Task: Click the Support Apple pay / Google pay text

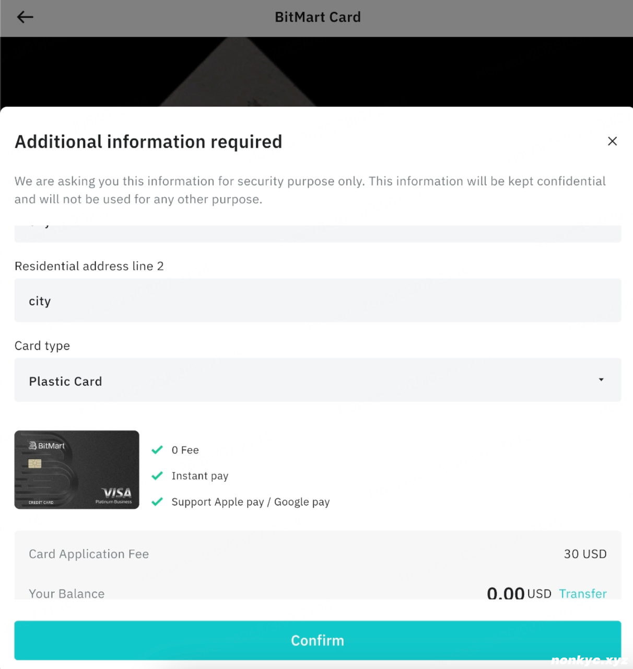Action: coord(251,502)
